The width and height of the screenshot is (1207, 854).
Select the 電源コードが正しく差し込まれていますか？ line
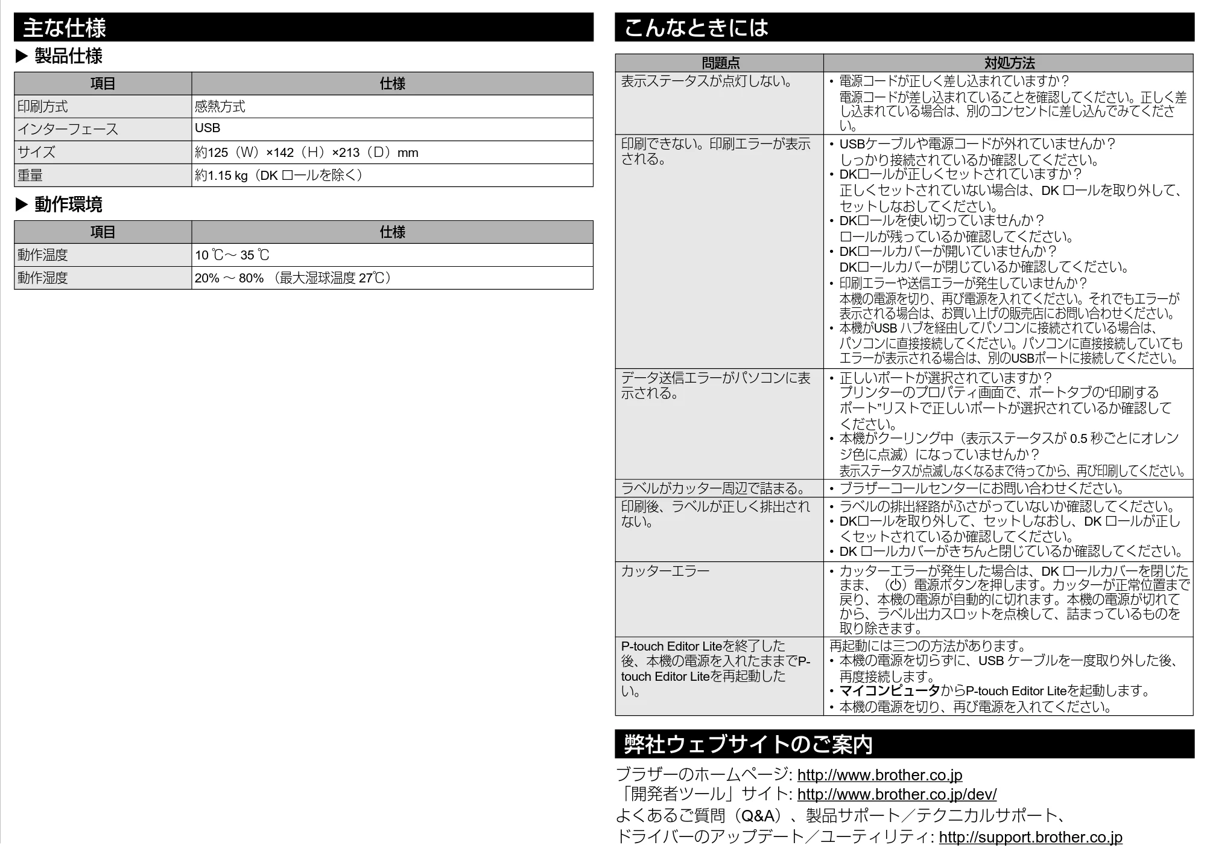pos(954,81)
